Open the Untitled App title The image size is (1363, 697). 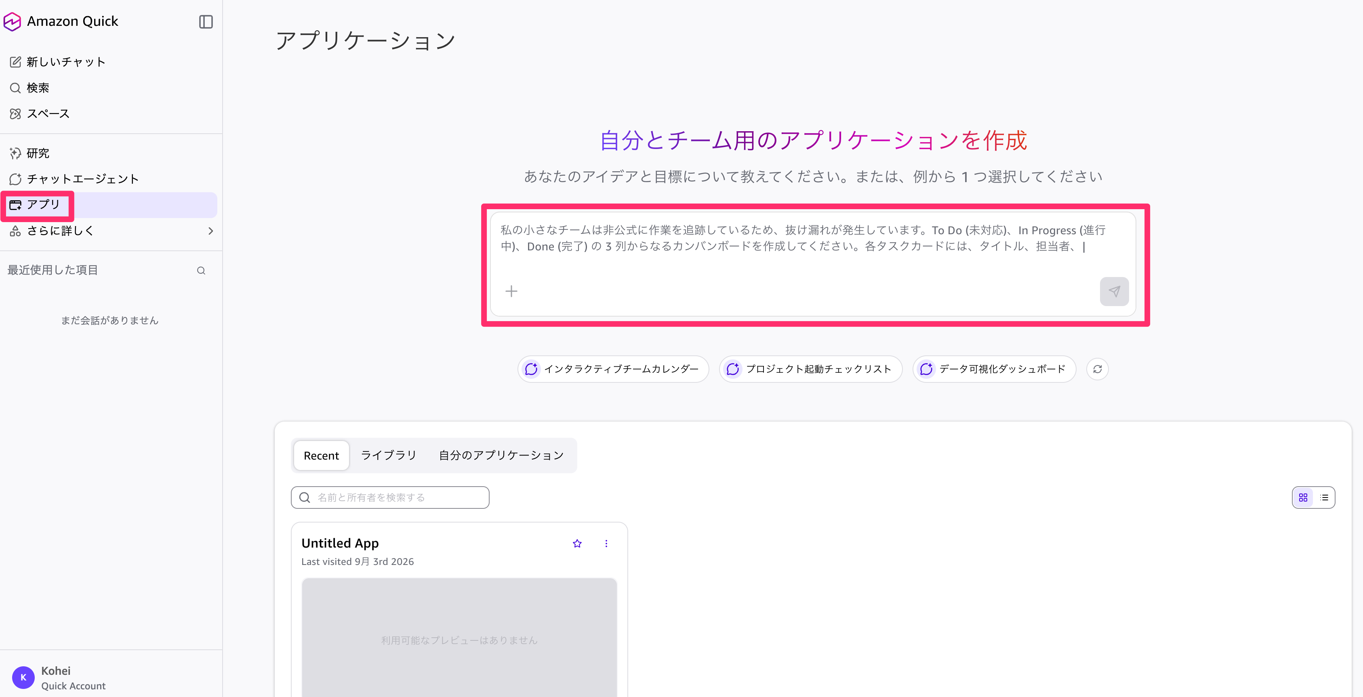point(340,544)
